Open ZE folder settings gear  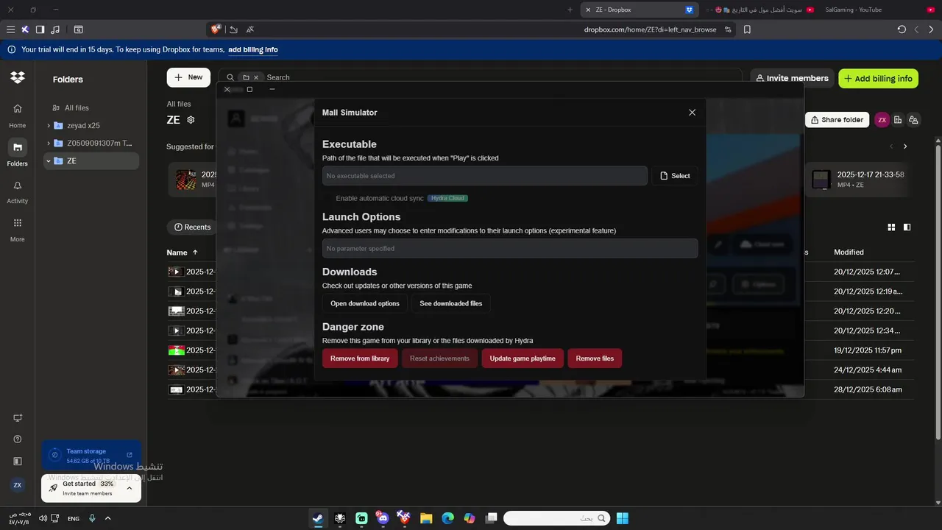(x=191, y=120)
